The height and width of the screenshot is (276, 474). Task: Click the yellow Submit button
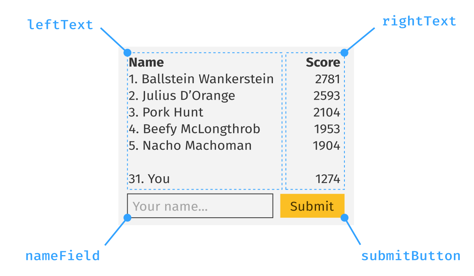[312, 206]
